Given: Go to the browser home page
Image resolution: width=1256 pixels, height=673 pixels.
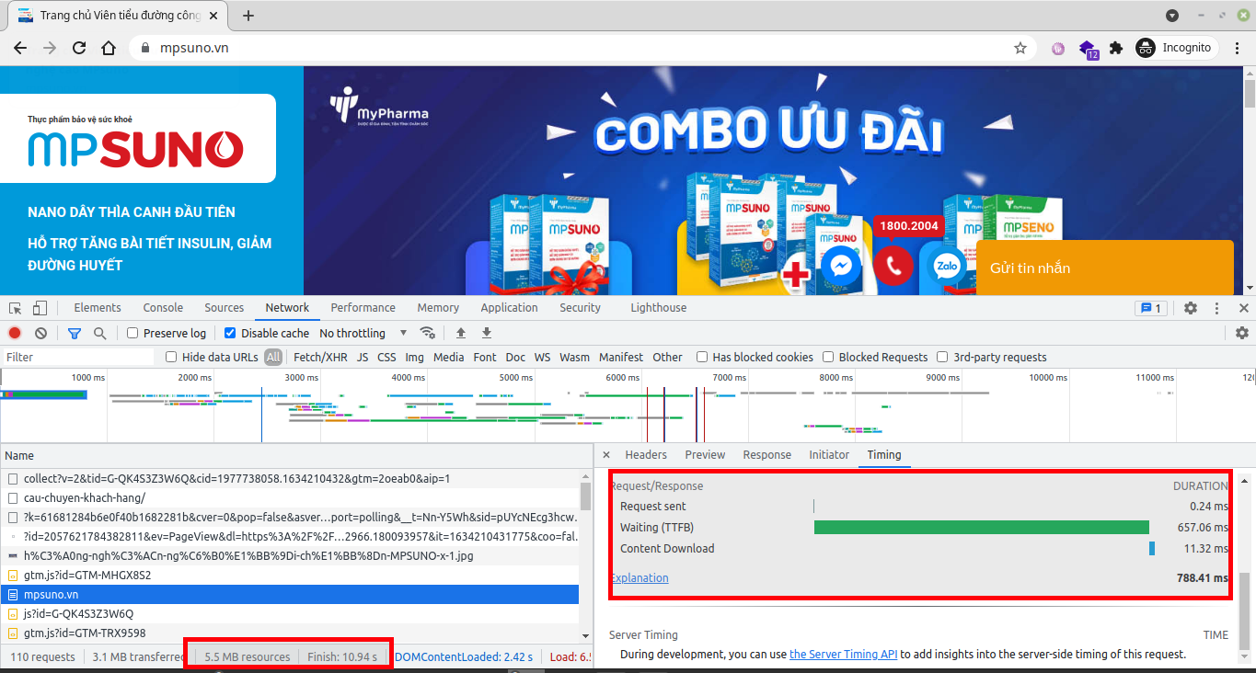Looking at the screenshot, I should point(109,48).
